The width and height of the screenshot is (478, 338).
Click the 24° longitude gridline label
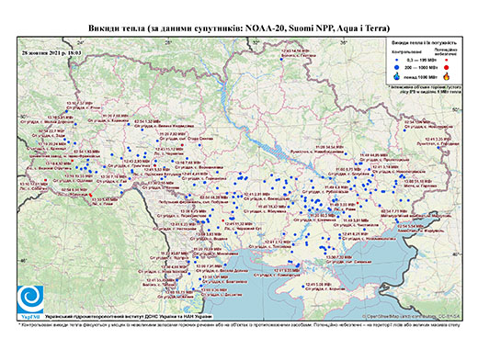(x=81, y=42)
